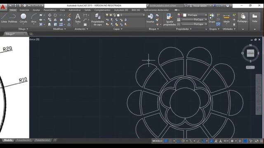The width and height of the screenshot is (264, 148).
Task: Open the Modelo layout tab
Action: [x=8, y=140]
